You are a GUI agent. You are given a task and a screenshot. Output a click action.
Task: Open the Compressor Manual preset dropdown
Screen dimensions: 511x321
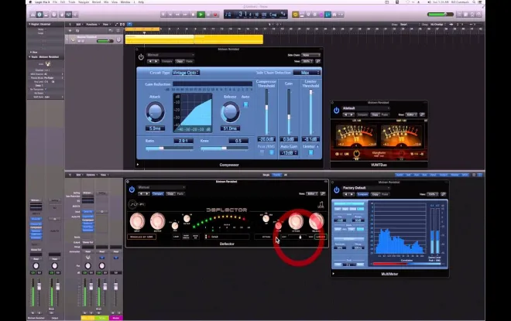(170, 55)
